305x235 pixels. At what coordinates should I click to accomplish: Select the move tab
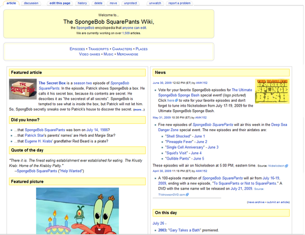click(113, 3)
